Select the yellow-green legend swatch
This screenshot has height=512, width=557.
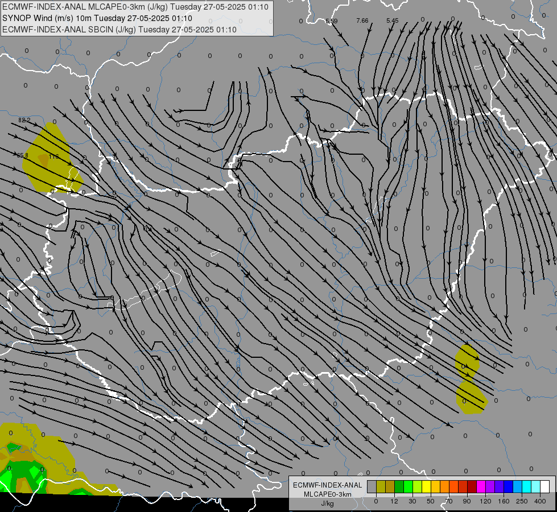418,487
